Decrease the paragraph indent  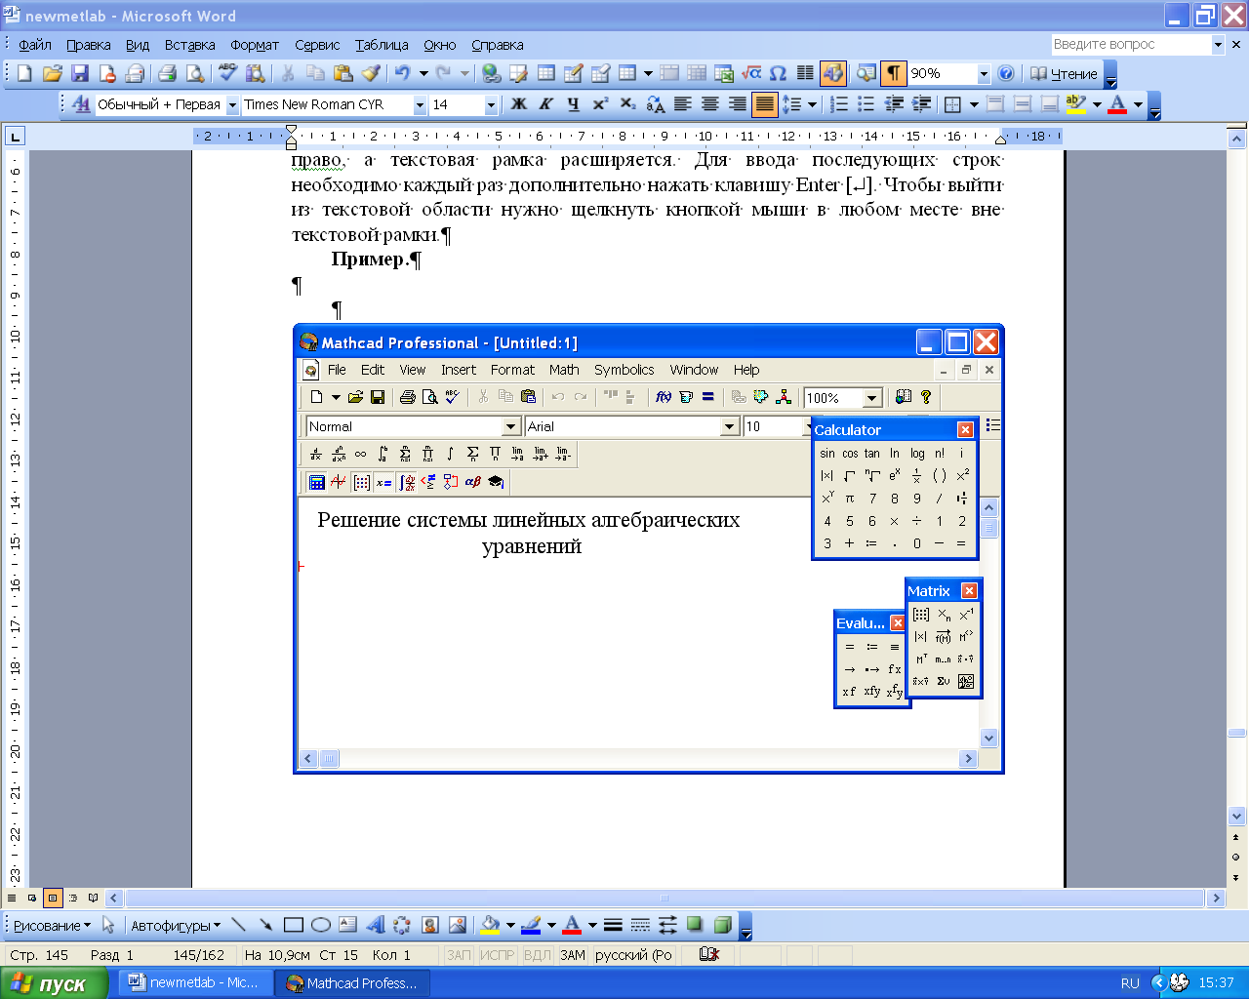[894, 103]
